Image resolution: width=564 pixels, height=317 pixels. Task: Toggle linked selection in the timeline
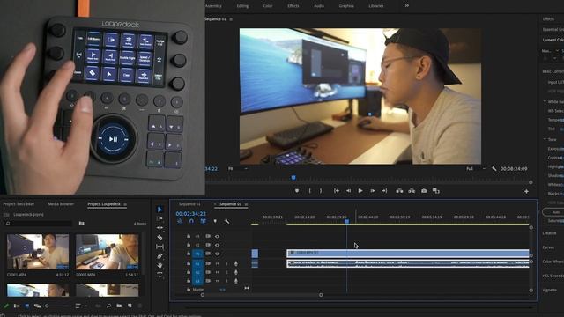point(204,221)
